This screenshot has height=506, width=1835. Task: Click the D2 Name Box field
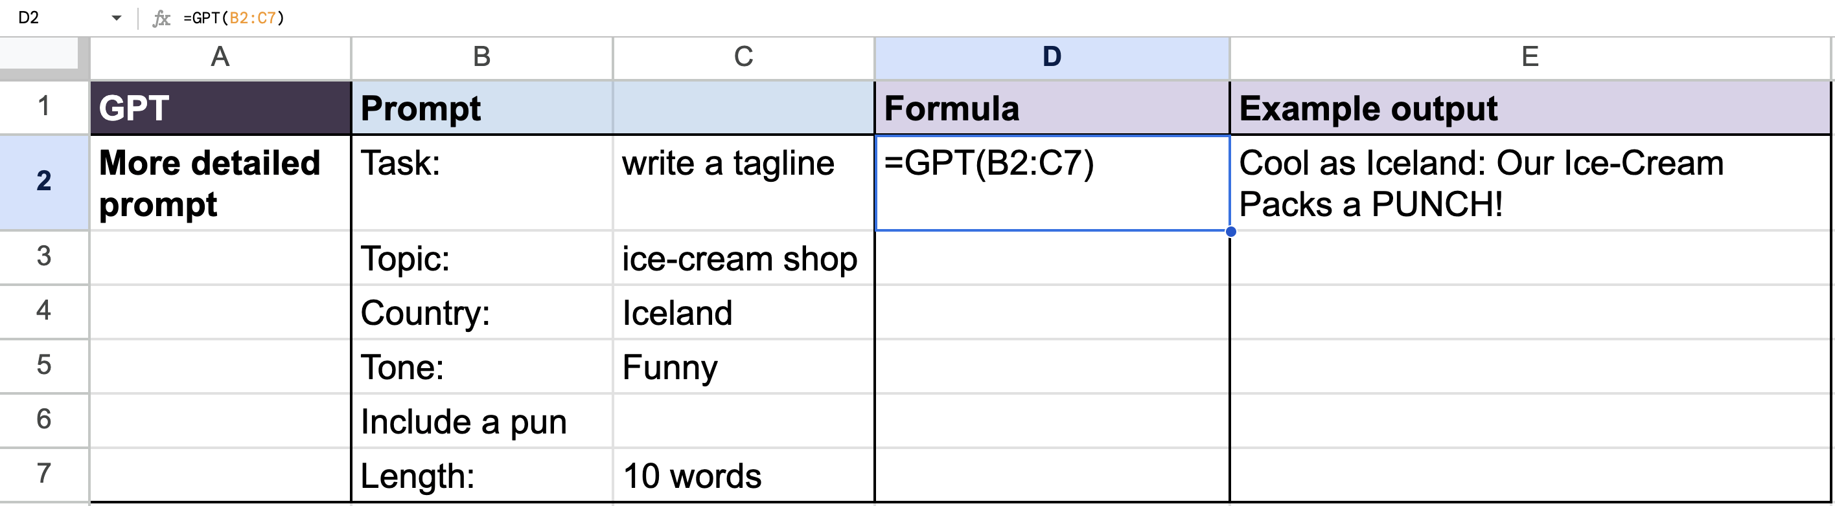pos(57,19)
